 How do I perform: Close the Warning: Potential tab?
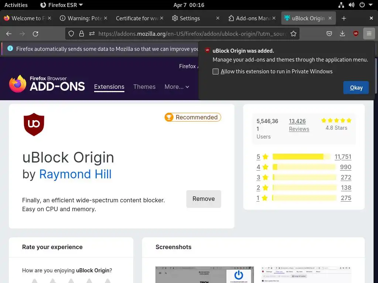pos(106,18)
